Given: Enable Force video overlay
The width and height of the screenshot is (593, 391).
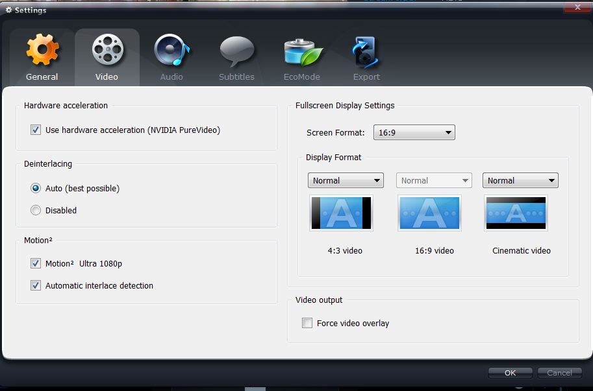Looking at the screenshot, I should pyautogui.click(x=307, y=323).
